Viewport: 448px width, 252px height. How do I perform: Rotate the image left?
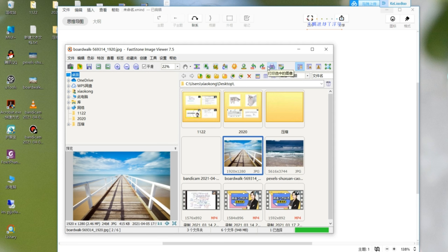coord(253,66)
